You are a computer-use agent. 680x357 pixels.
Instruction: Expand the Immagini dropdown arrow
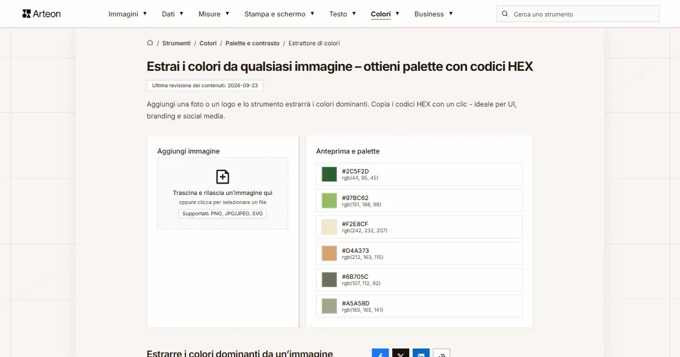(145, 14)
